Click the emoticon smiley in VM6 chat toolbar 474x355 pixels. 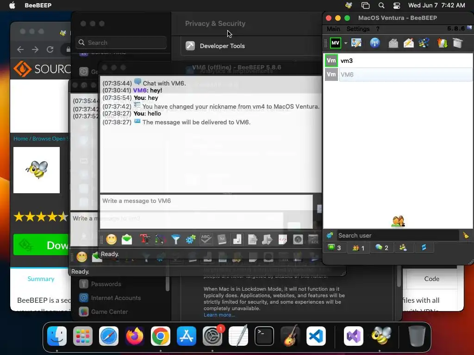(x=111, y=240)
